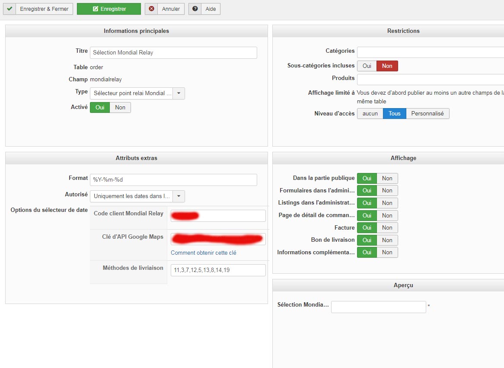Click the Attributs extras panel header
This screenshot has width=504, height=368.
pyautogui.click(x=136, y=158)
